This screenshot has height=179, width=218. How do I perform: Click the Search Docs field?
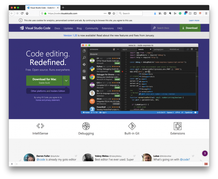pyautogui.click(x=165, y=28)
